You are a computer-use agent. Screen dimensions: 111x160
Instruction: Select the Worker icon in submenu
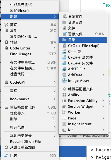pyautogui.click(x=64, y=112)
